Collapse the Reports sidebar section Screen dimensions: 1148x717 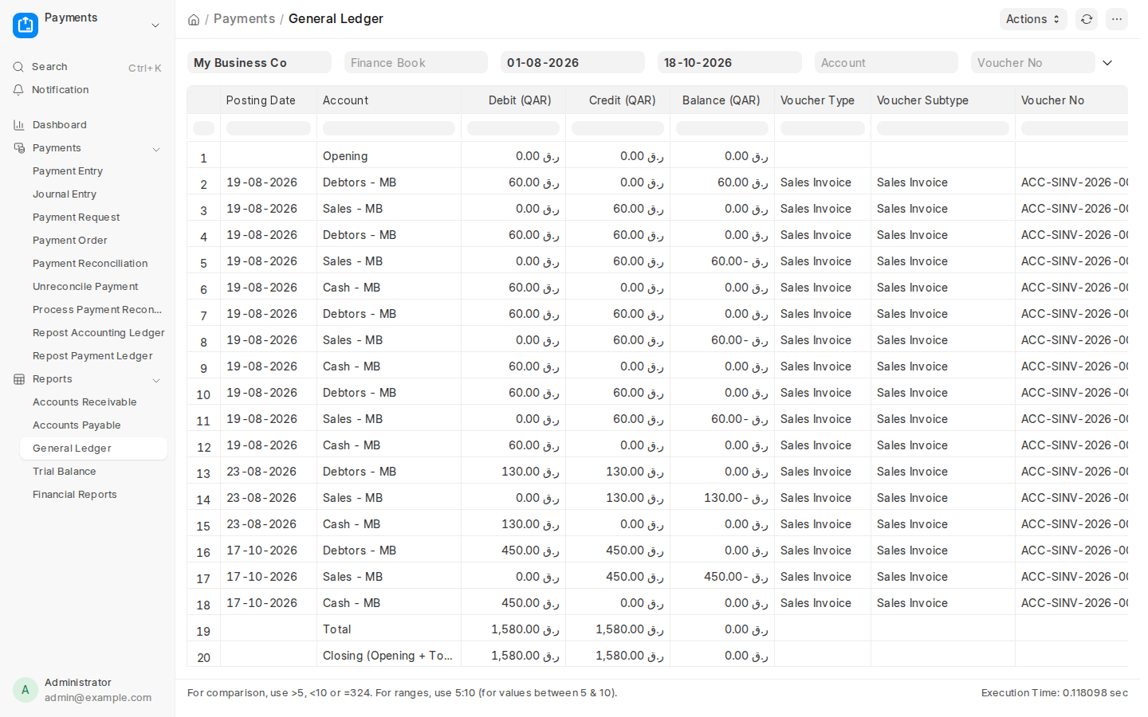tap(156, 380)
